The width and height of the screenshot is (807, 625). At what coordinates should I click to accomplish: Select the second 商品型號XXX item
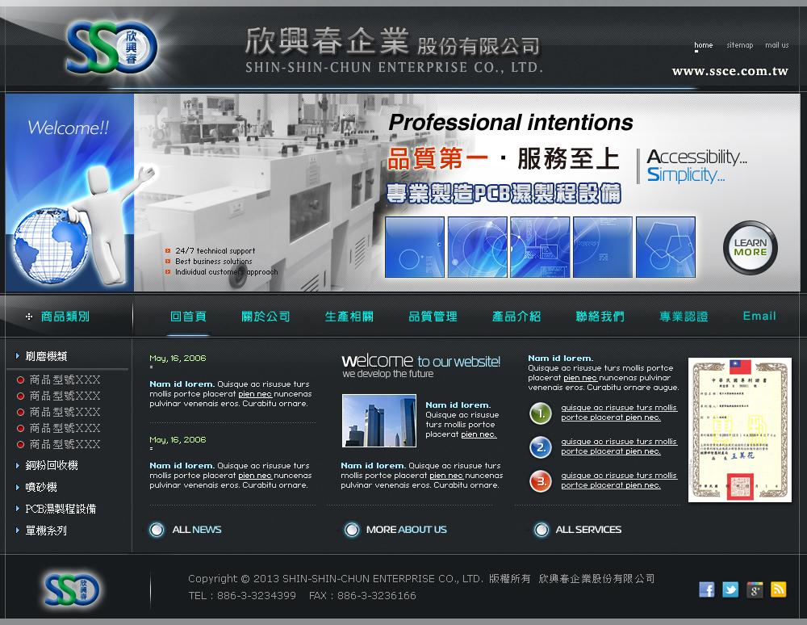[65, 396]
